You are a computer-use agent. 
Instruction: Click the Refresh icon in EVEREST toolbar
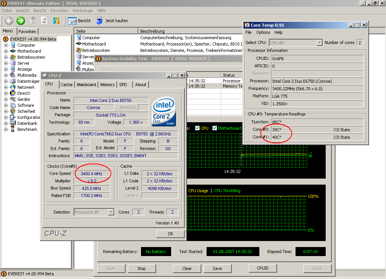44,21
